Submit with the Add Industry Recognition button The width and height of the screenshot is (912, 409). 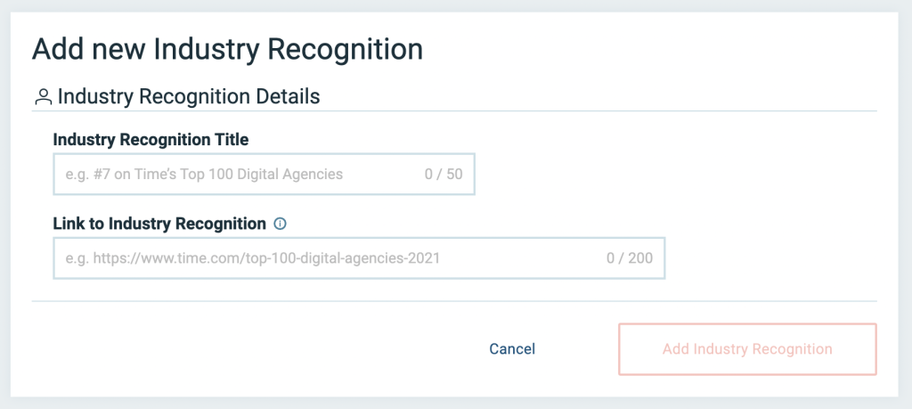click(x=747, y=349)
